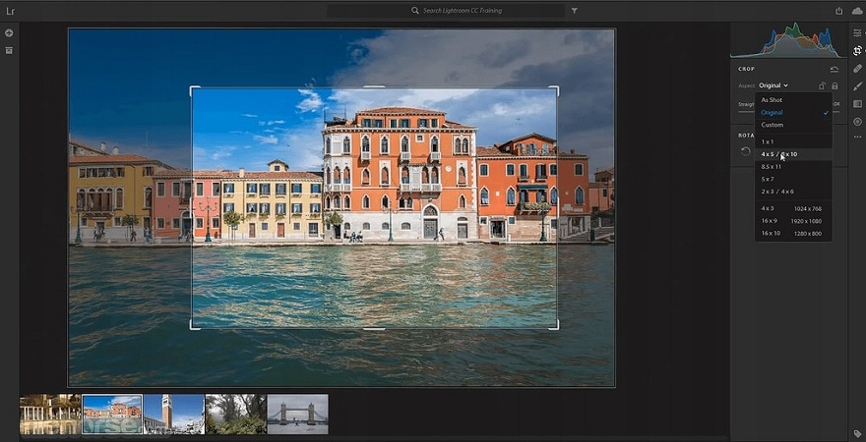
Task: Open the Radial Gradient tool
Action: coord(857,121)
